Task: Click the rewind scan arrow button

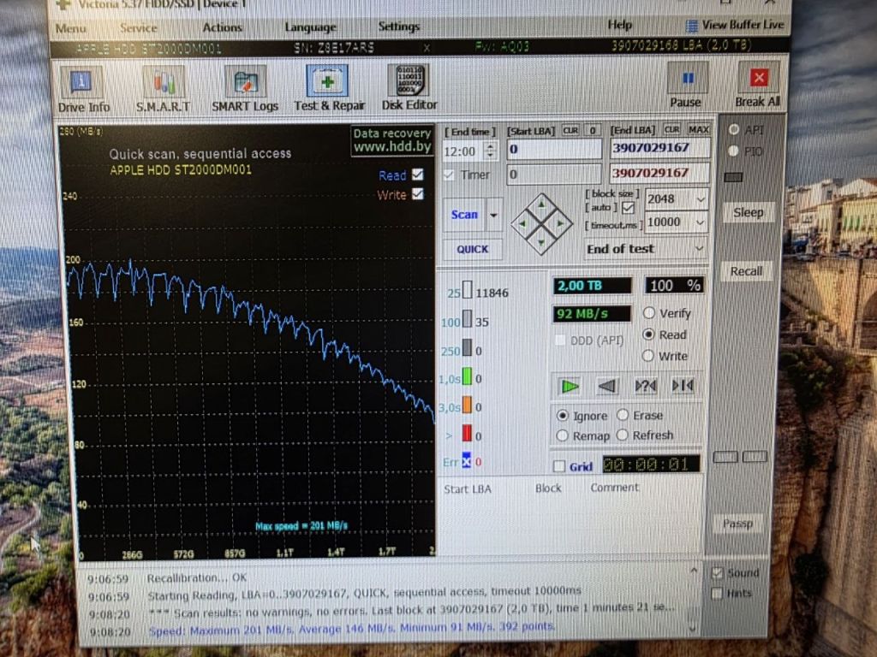Action: (x=607, y=386)
